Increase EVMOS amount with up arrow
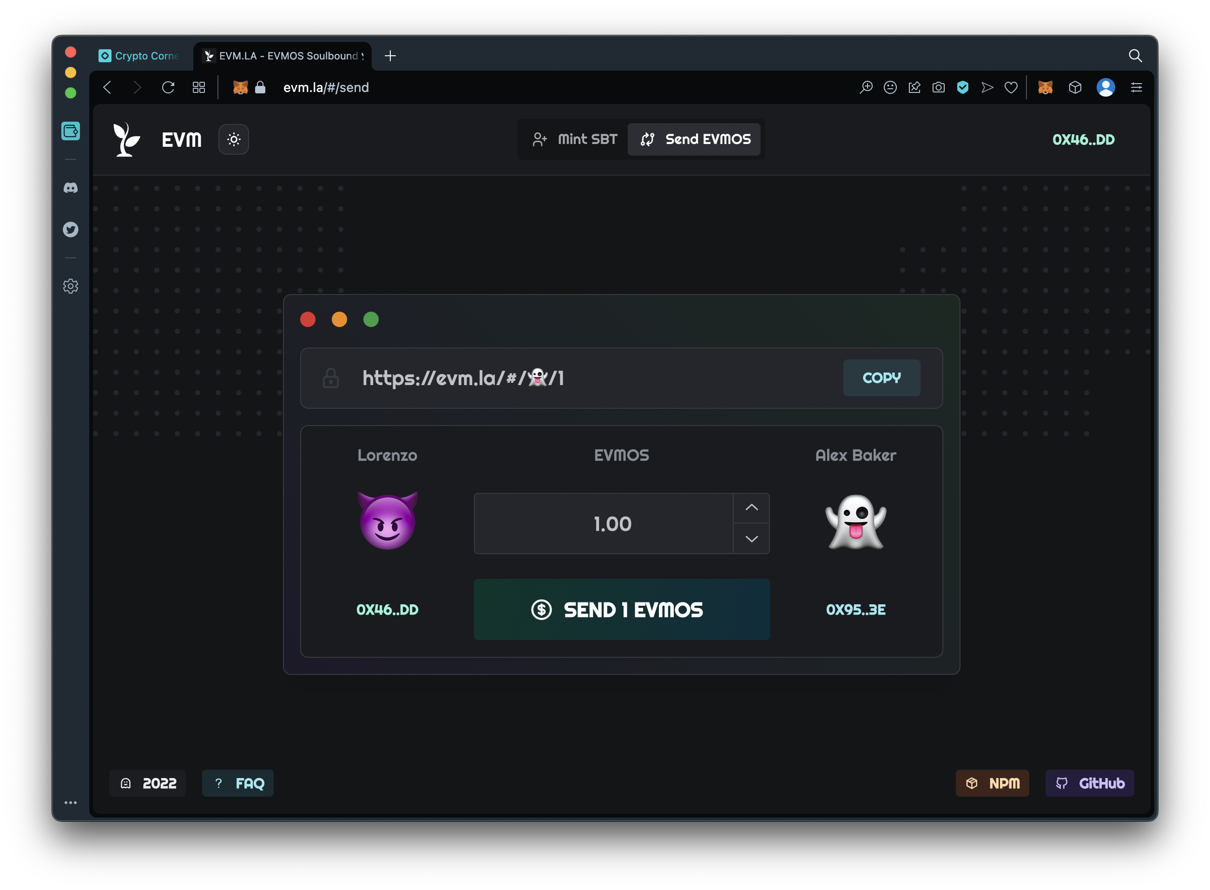This screenshot has height=890, width=1210. [x=751, y=508]
